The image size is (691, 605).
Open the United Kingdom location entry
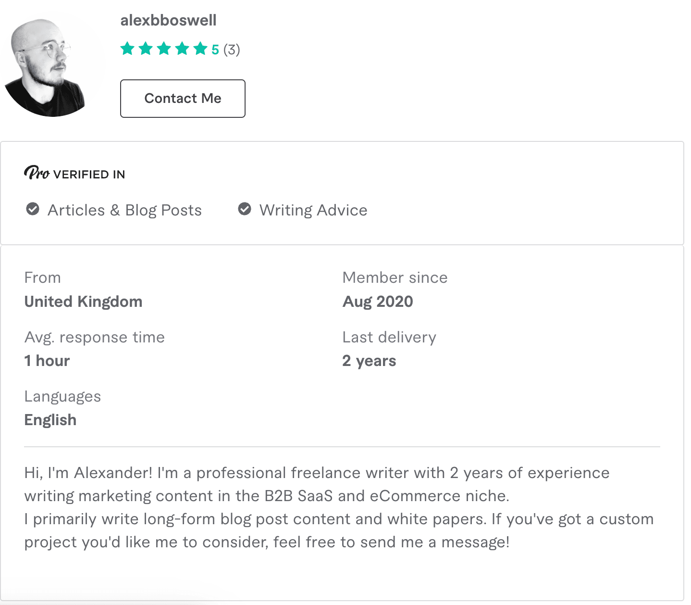pyautogui.click(x=83, y=302)
